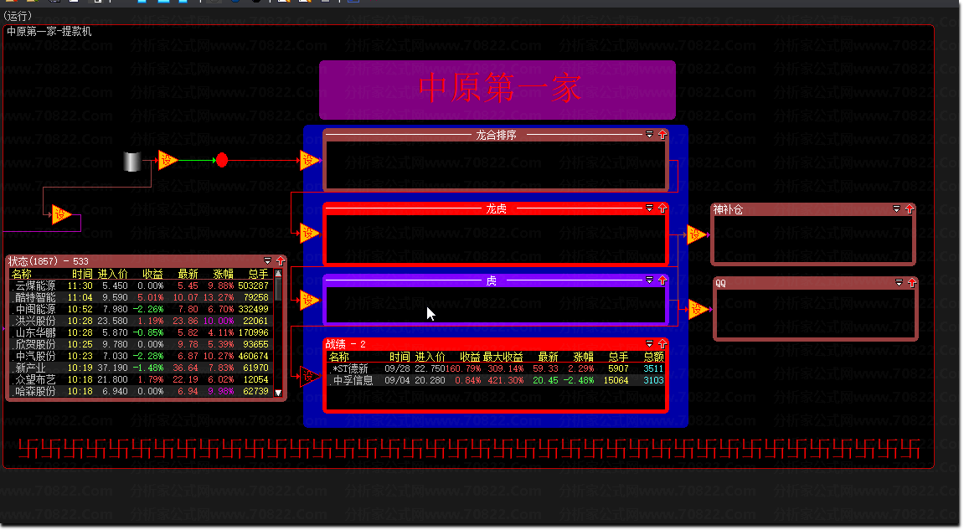Screen dimensions: 964x530
Task: Click the 421.30% max profit value
Action: pyautogui.click(x=505, y=381)
